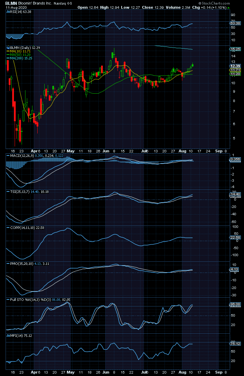The image size is (244, 376).
Task: Click the Volume 2.3M value
Action: (x=178, y=7)
